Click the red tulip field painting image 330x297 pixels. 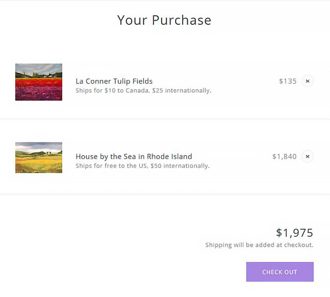(x=39, y=82)
